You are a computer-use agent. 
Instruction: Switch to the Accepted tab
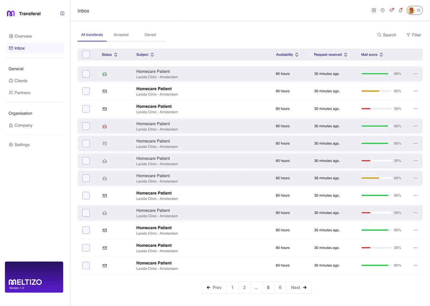(121, 35)
